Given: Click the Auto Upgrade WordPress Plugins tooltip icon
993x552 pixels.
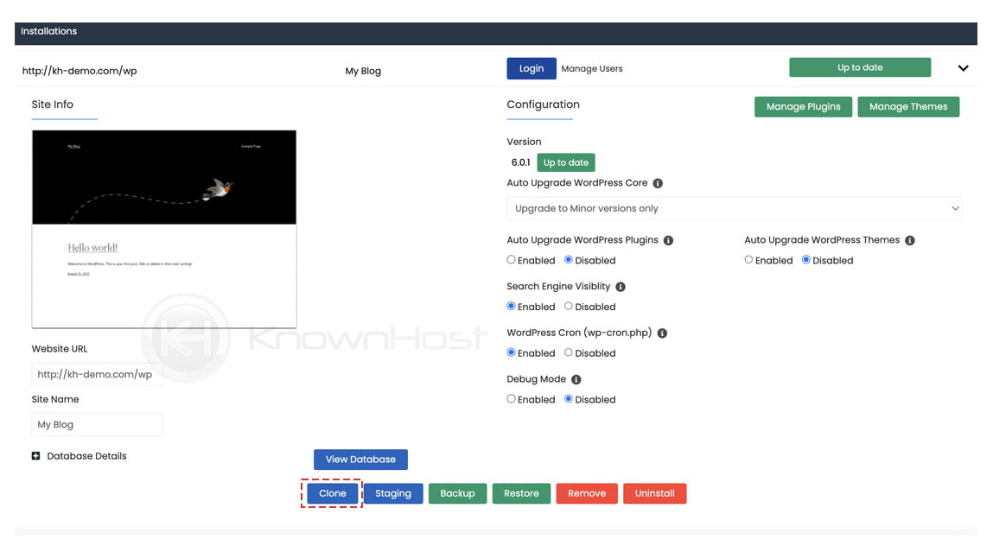Looking at the screenshot, I should 668,240.
